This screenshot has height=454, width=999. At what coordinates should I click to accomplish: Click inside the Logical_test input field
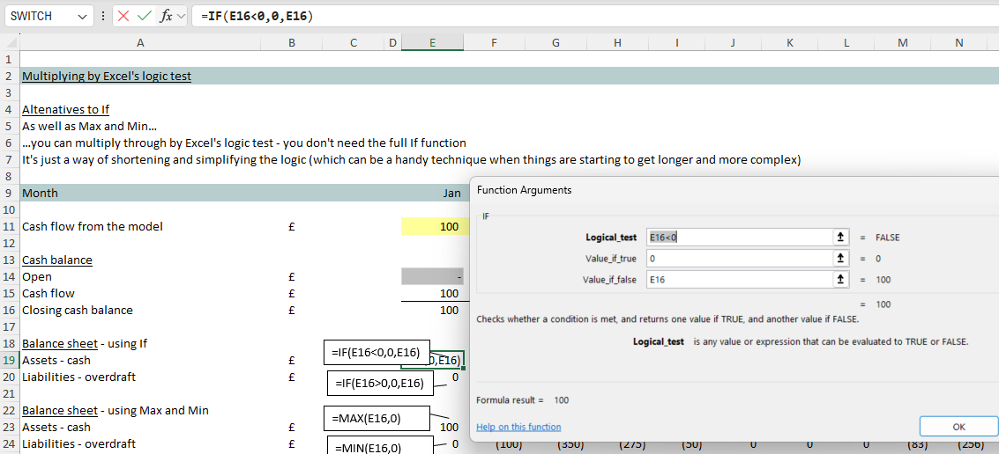(x=739, y=238)
